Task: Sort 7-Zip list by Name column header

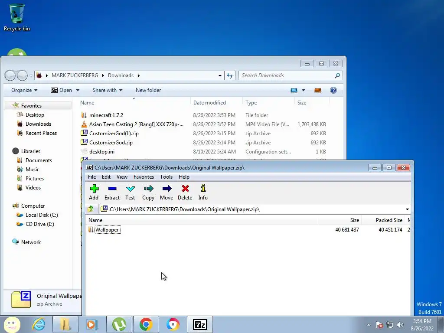Action: pyautogui.click(x=202, y=220)
